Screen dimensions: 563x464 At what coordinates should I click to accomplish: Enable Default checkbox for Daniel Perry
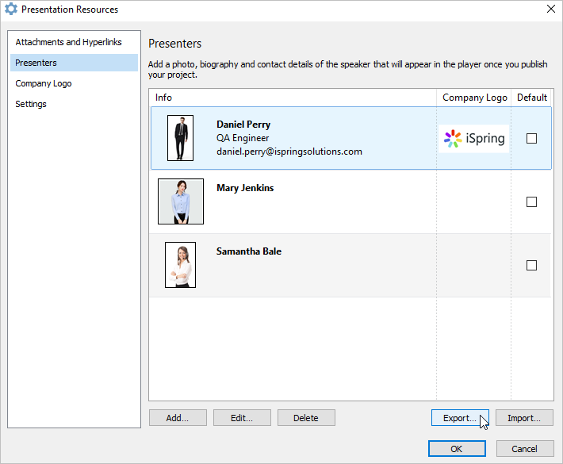click(531, 138)
